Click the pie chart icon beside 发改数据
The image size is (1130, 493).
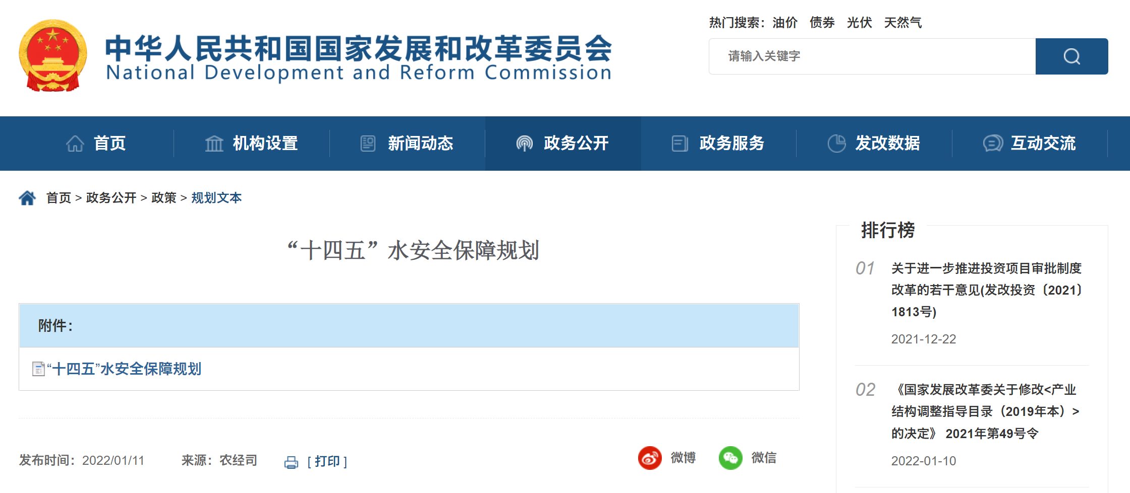[x=836, y=144]
